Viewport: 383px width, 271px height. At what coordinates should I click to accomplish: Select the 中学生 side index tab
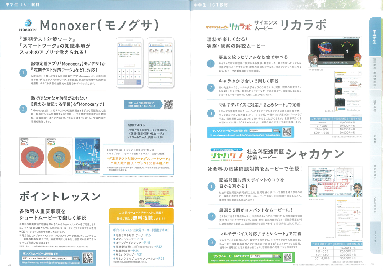pyautogui.click(x=375, y=37)
